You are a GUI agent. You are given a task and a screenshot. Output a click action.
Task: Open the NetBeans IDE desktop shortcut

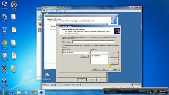(4, 58)
